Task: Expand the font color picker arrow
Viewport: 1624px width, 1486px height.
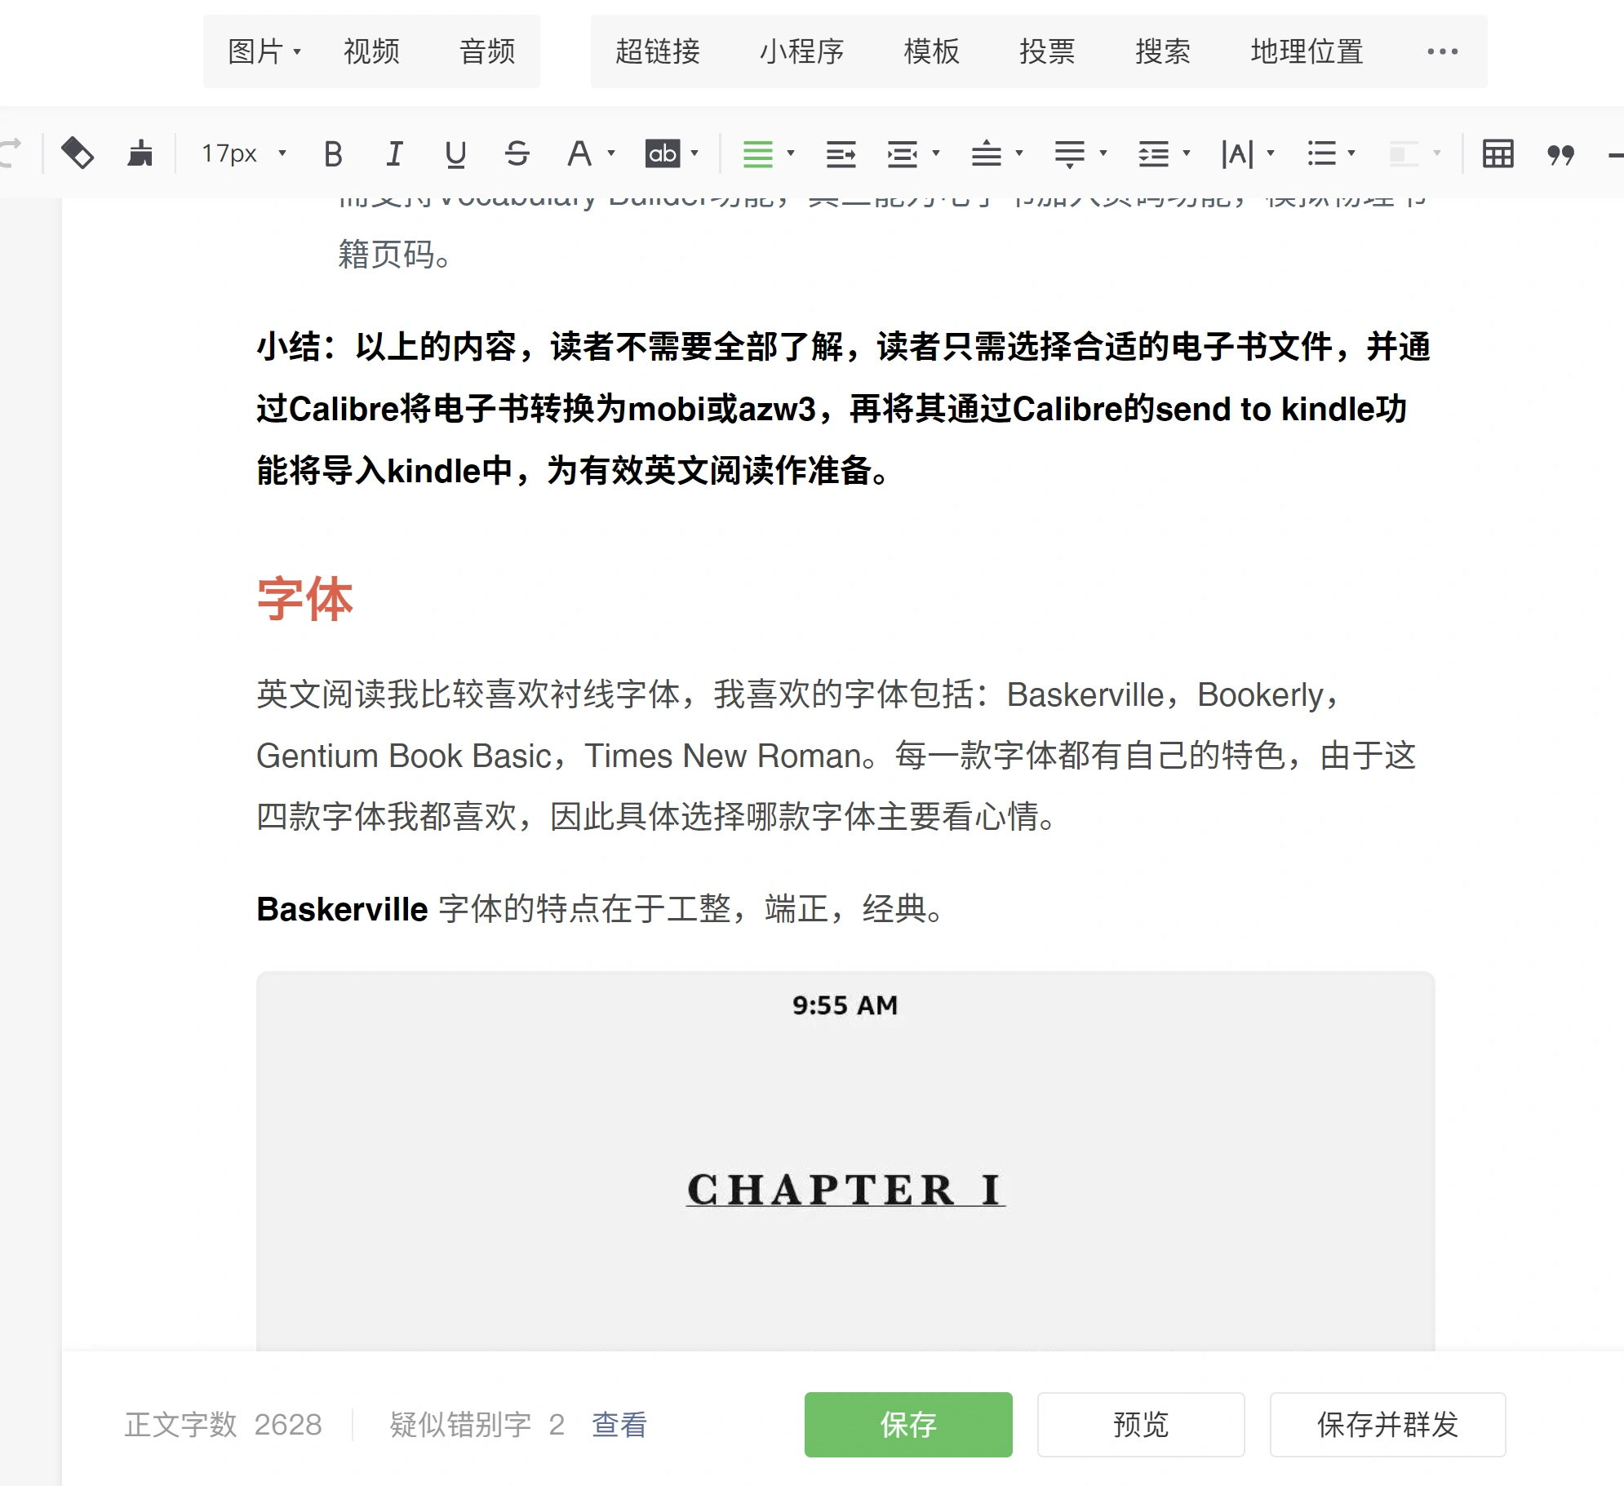Action: tap(611, 153)
